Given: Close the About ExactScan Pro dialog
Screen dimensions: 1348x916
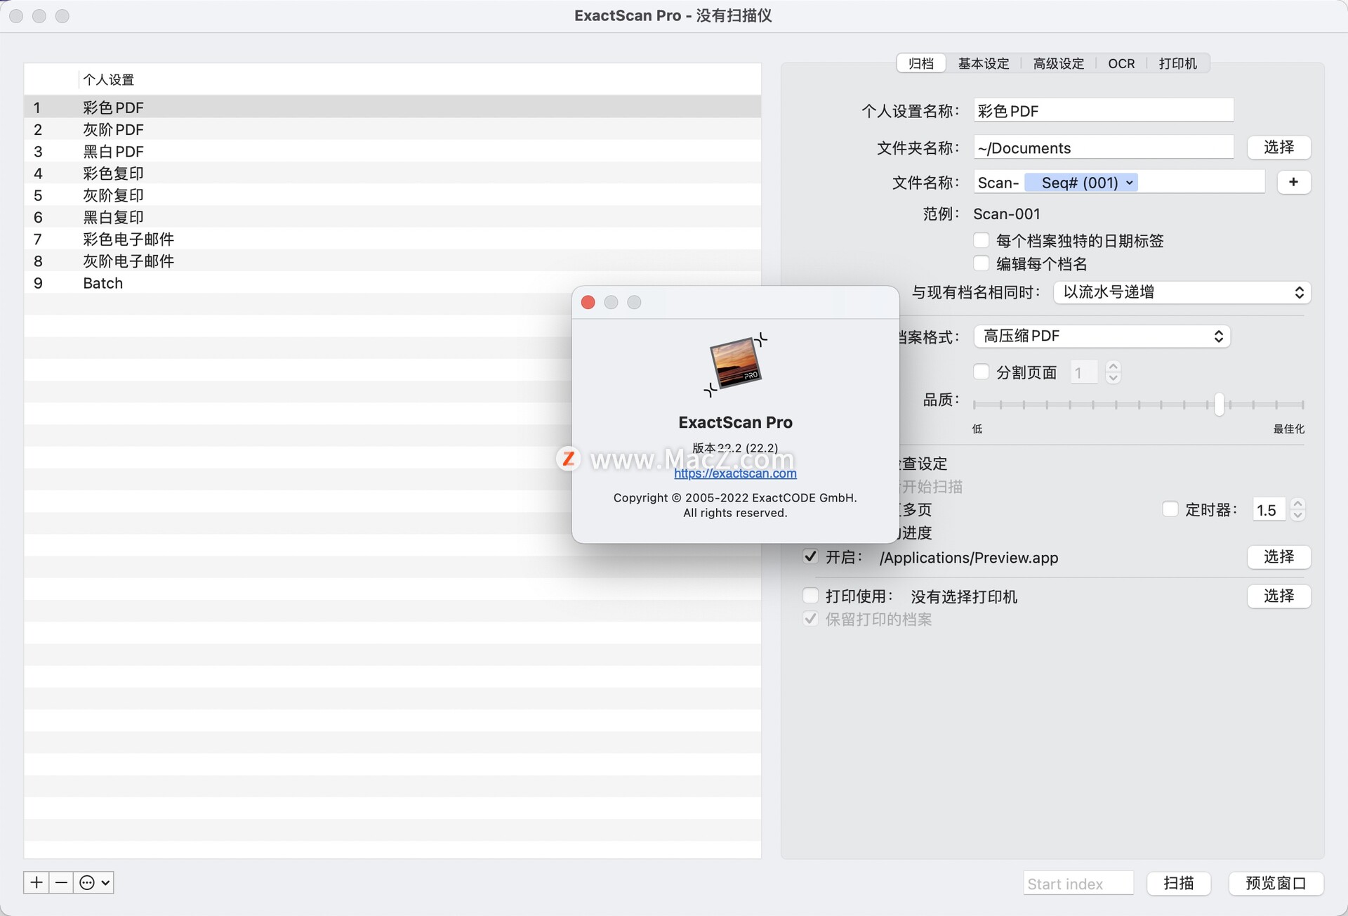Looking at the screenshot, I should (588, 302).
